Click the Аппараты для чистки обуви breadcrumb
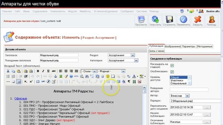 [x=21, y=21]
